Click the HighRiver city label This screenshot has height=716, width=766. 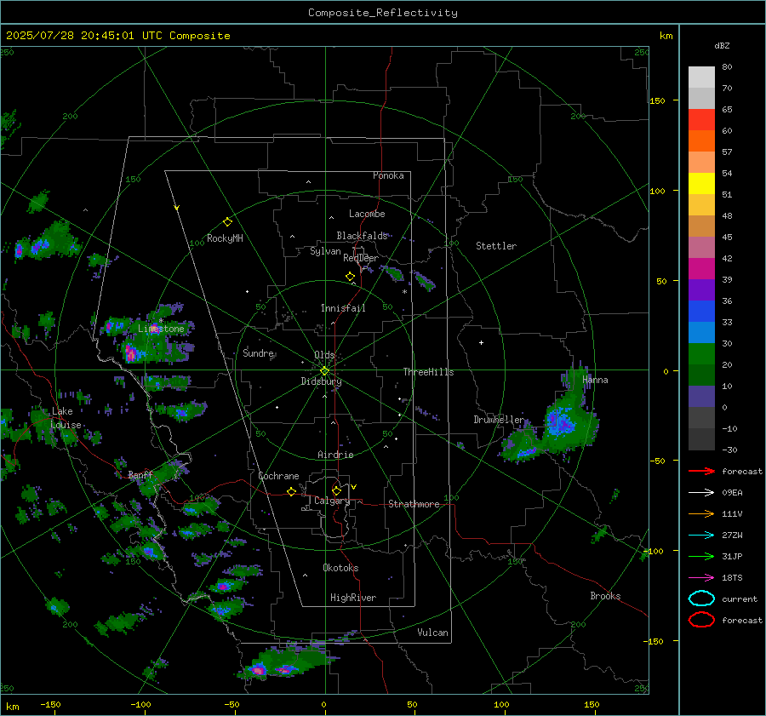click(353, 598)
